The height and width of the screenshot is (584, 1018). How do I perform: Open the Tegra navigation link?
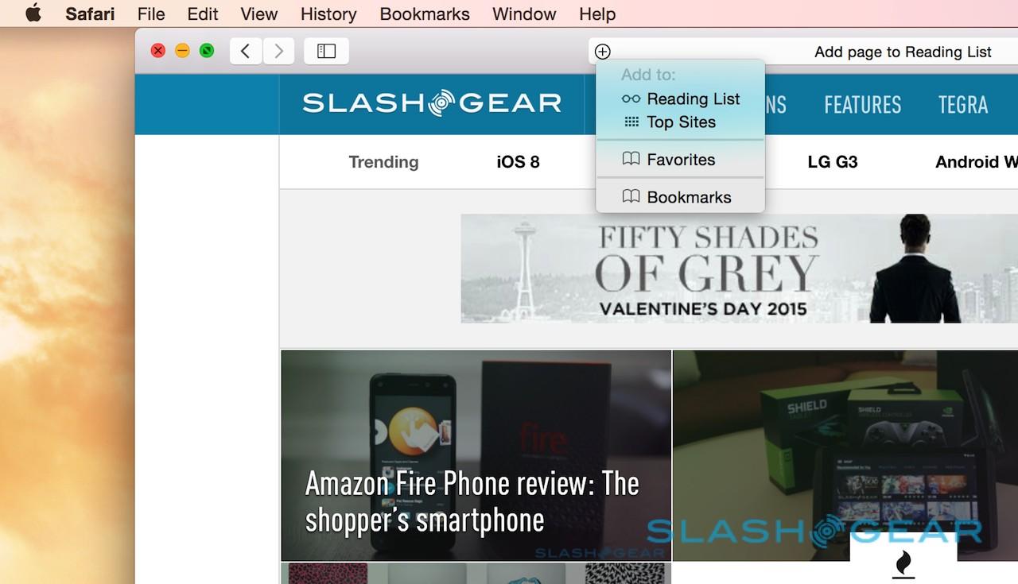pos(963,105)
